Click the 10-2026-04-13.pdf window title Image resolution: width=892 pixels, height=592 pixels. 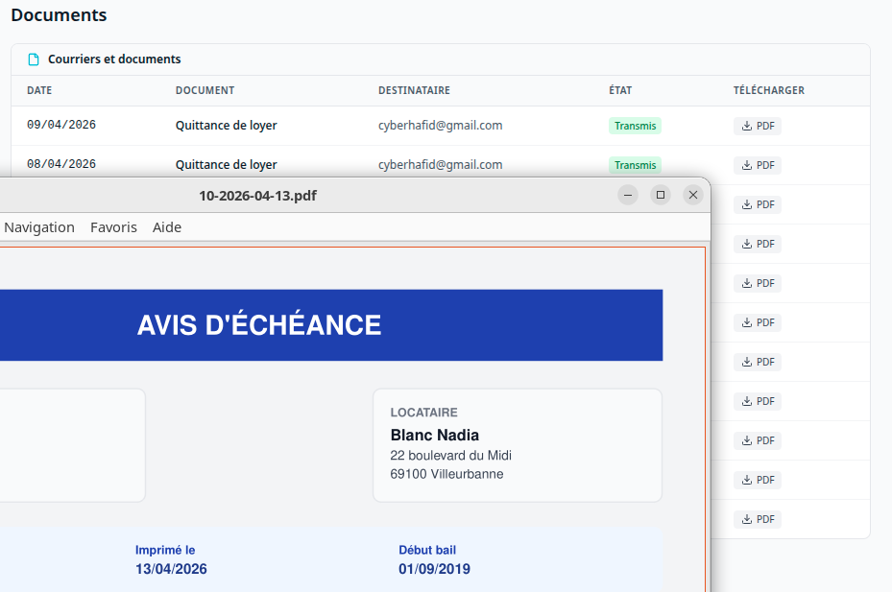[x=257, y=196]
